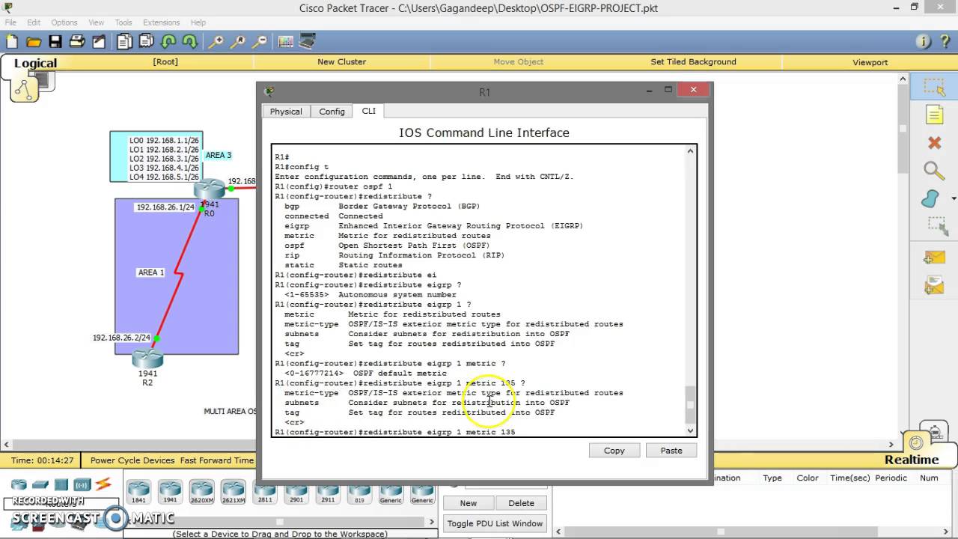Select the Wireless Devices category icon
The height and width of the screenshot is (539, 958).
coord(82,485)
